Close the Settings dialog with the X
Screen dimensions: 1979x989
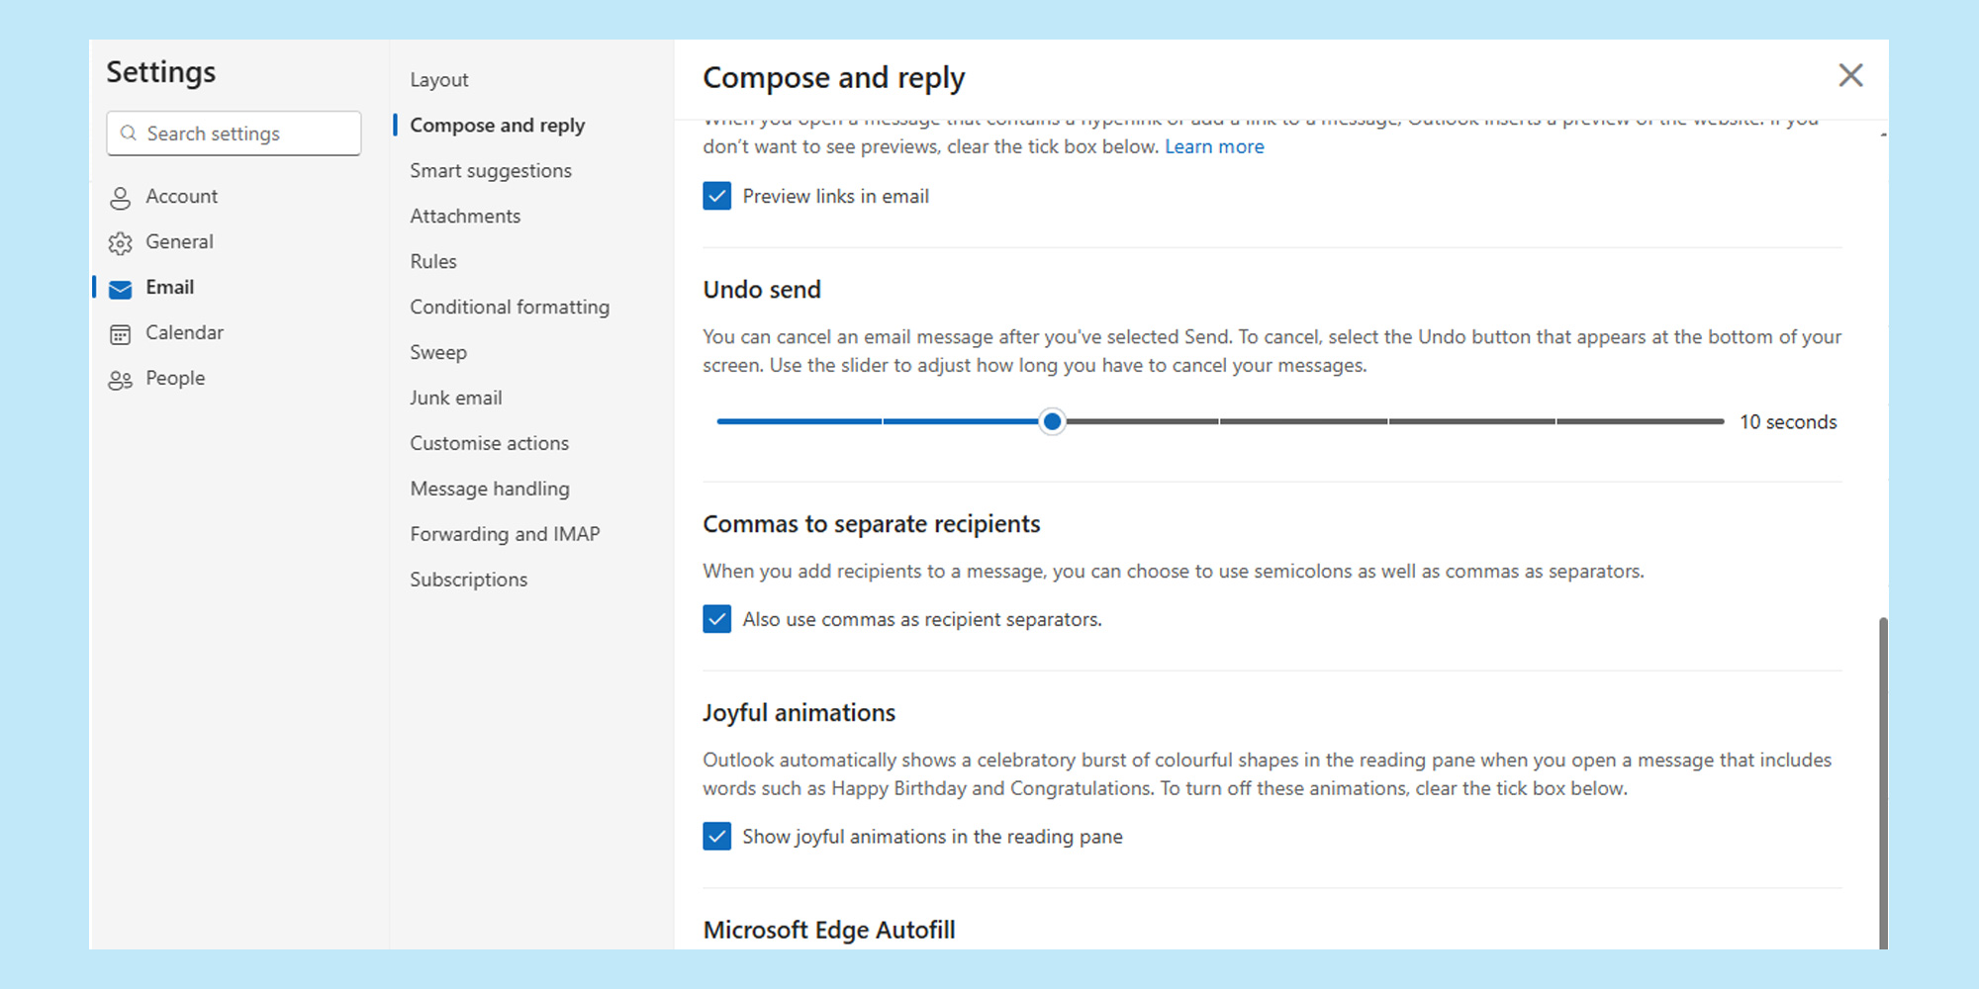click(x=1850, y=75)
